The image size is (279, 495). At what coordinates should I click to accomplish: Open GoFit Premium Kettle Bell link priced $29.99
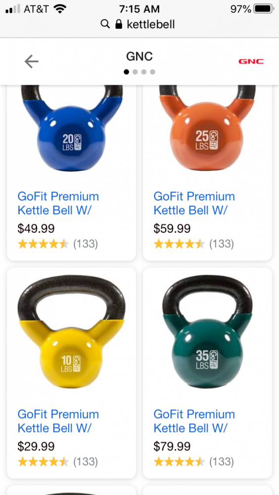click(58, 421)
